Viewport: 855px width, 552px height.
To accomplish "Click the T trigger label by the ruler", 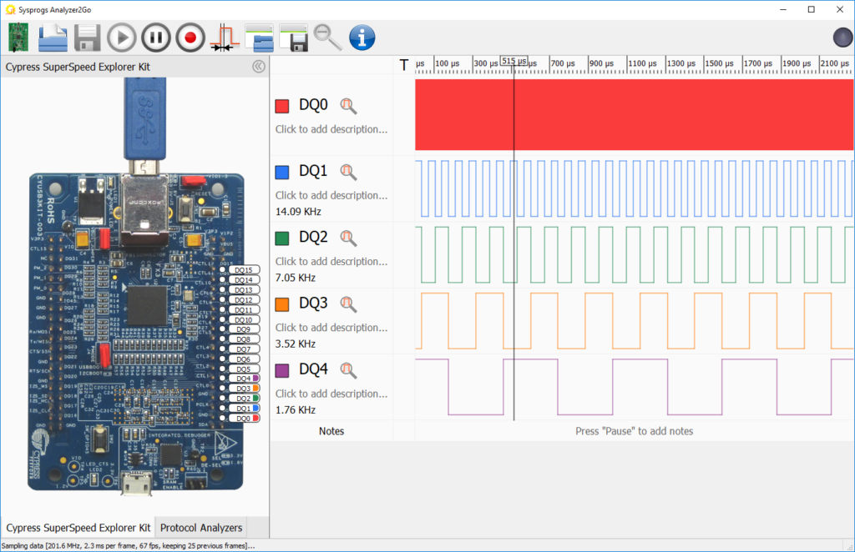I will coord(403,65).
